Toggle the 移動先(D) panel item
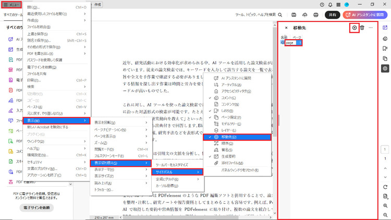The width and height of the screenshot is (391, 220). (237, 137)
